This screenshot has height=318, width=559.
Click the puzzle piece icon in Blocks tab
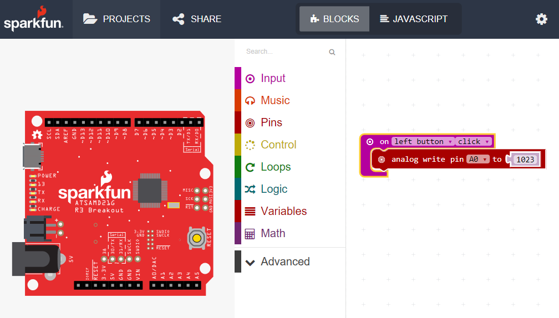pyautogui.click(x=314, y=19)
